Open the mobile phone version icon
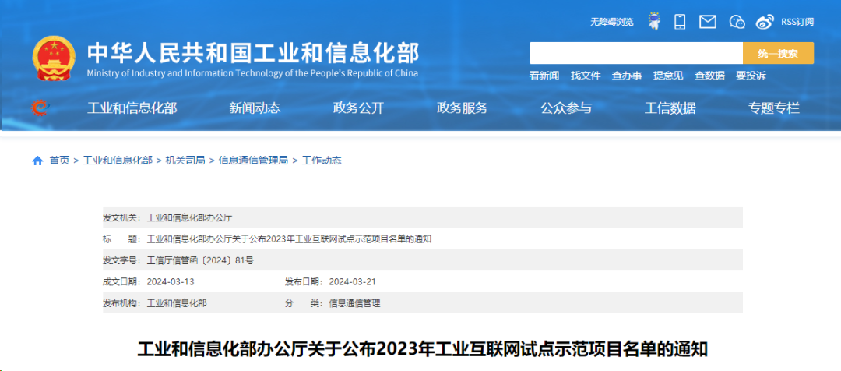Viewport: 841px width, 371px height. coord(680,22)
